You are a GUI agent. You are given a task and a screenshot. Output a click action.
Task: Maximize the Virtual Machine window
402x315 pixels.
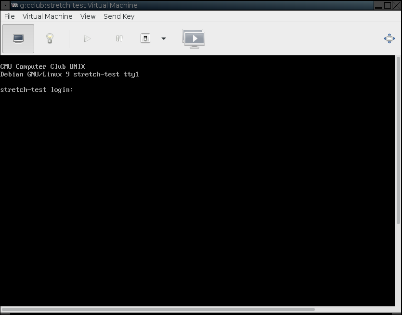pyautogui.click(x=388, y=5)
